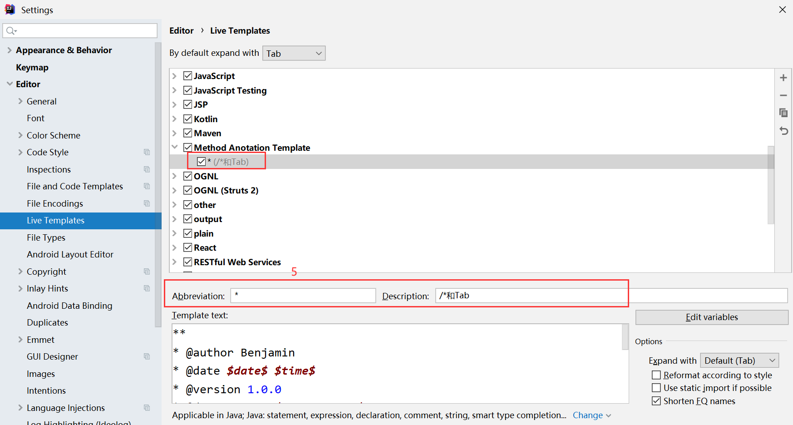Open the Images settings page
The height and width of the screenshot is (425, 793).
point(41,374)
